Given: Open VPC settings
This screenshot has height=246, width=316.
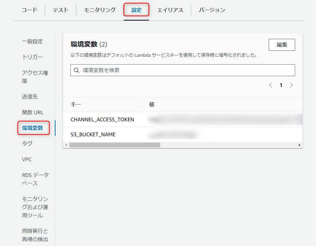Looking at the screenshot, I should pyautogui.click(x=27, y=159).
